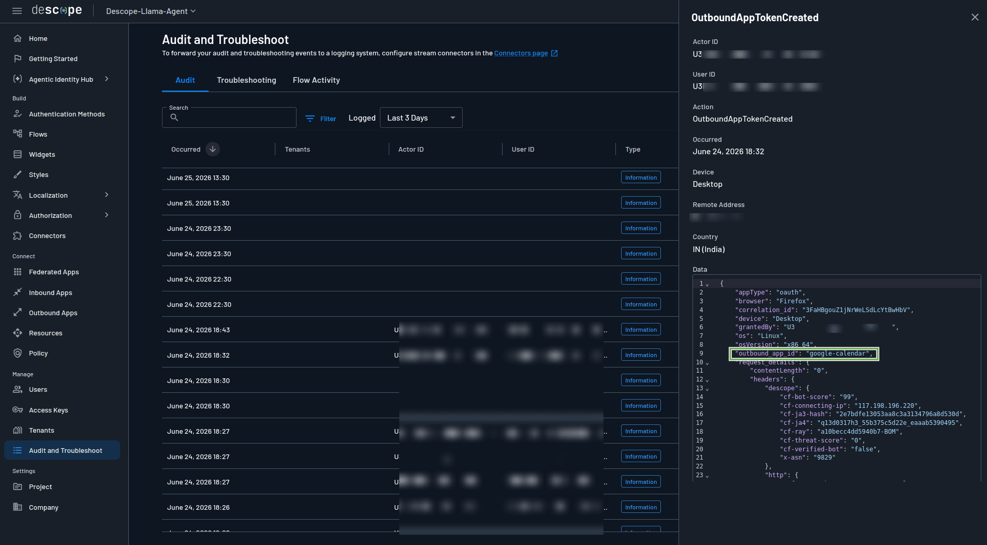Click the Federated Apps grid icon

click(x=18, y=272)
